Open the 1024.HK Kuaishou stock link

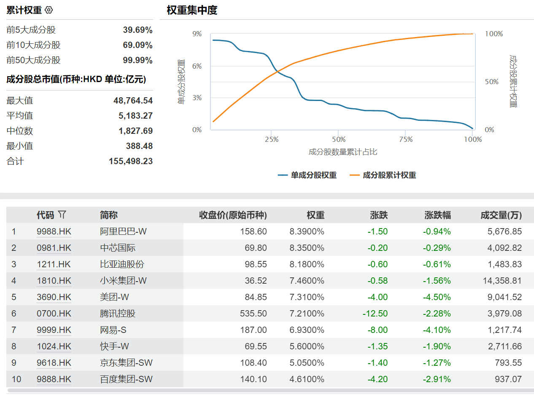pyautogui.click(x=54, y=346)
